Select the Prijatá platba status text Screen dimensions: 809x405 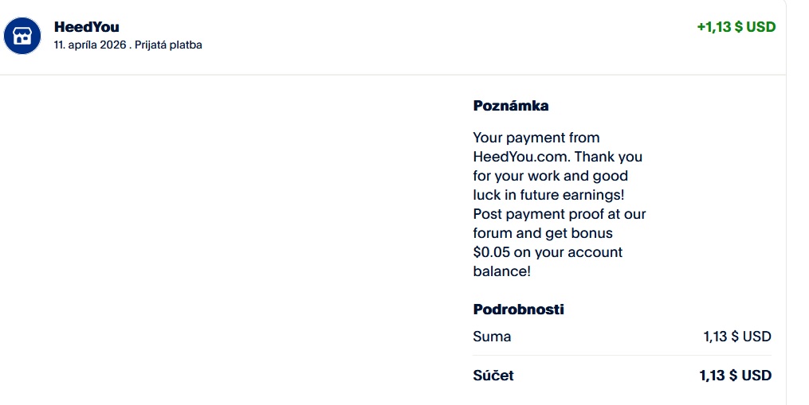point(168,45)
